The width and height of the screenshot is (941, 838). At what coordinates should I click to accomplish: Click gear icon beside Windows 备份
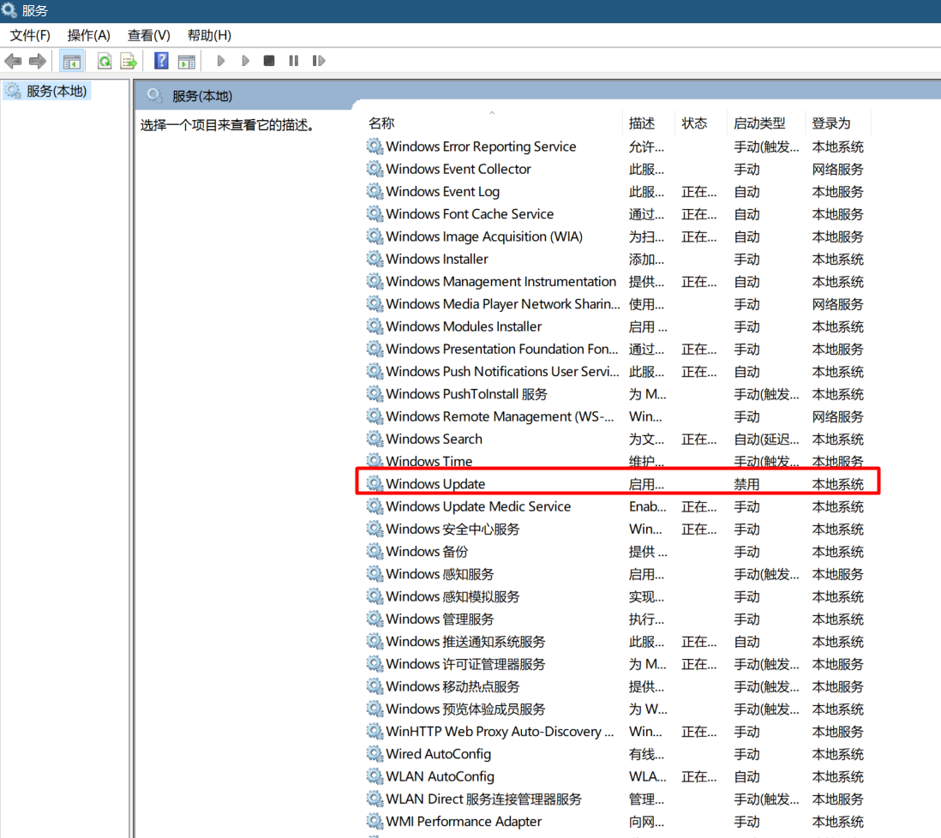point(375,551)
